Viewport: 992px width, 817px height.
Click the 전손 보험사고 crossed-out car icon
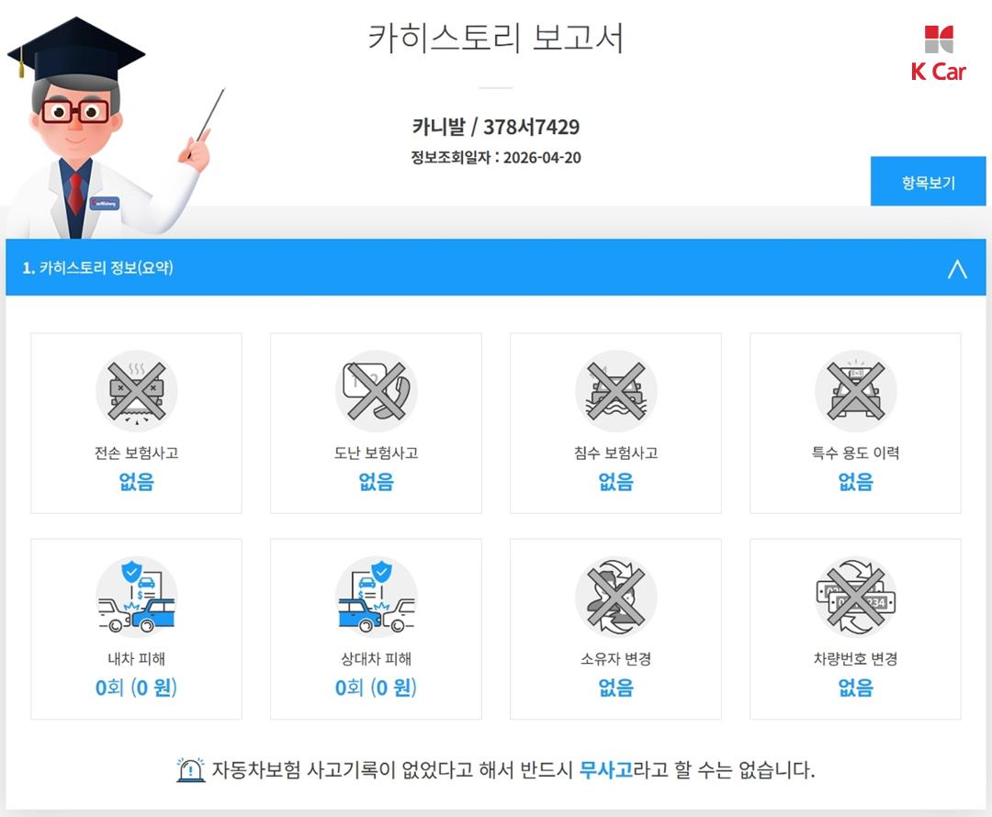tap(136, 391)
